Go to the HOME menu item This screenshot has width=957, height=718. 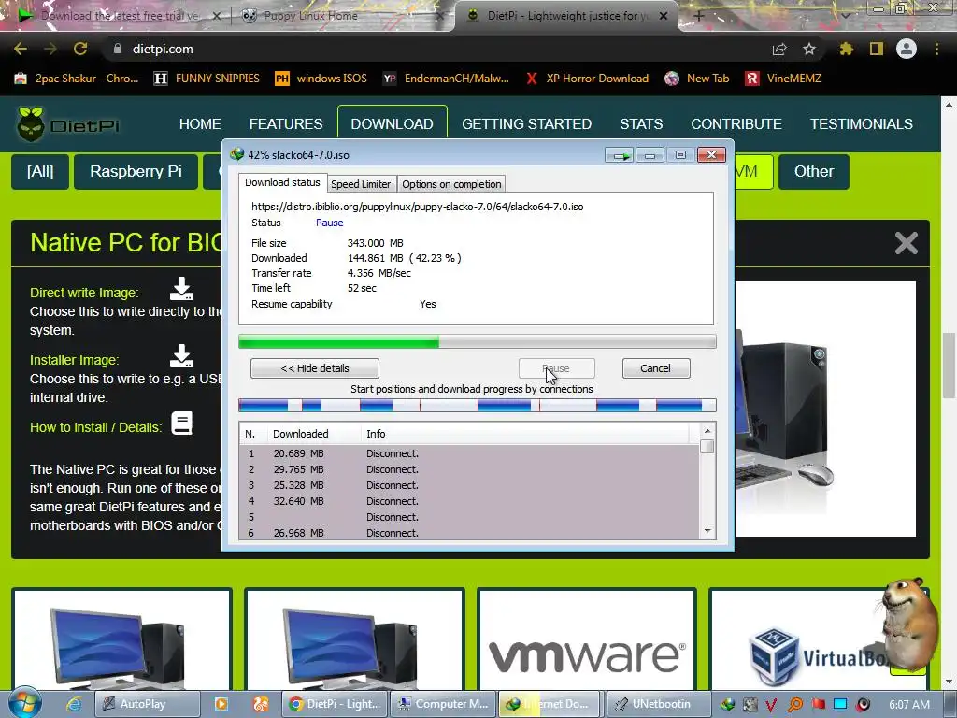200,124
